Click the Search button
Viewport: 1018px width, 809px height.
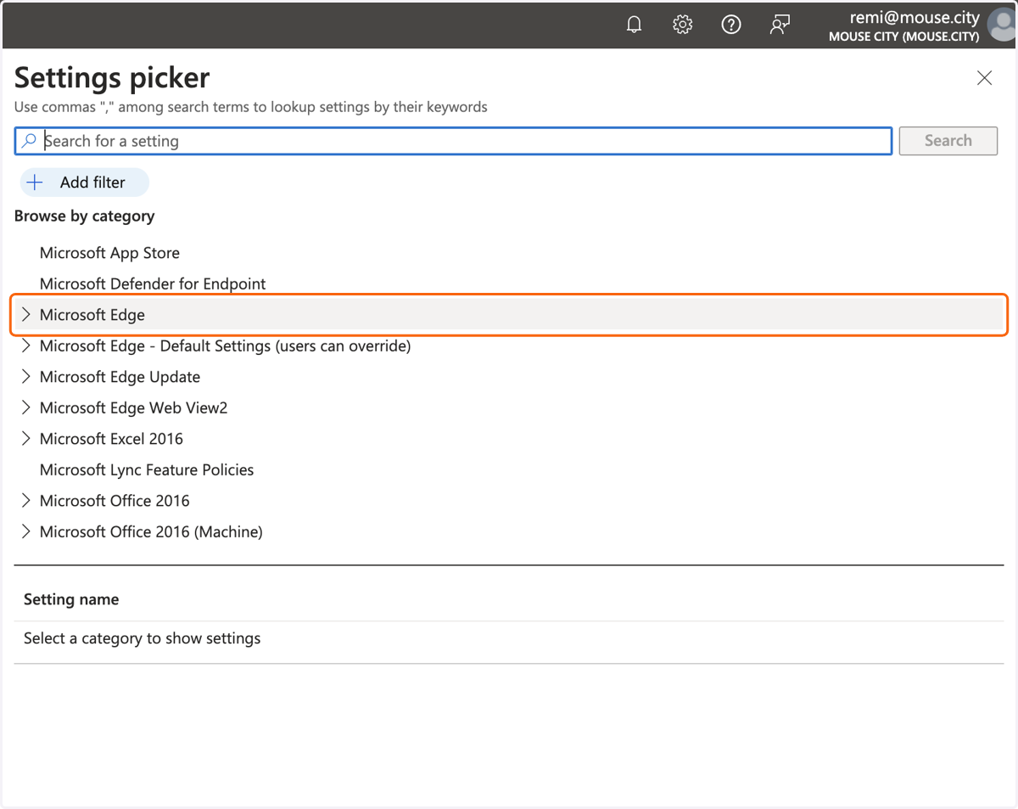point(948,141)
